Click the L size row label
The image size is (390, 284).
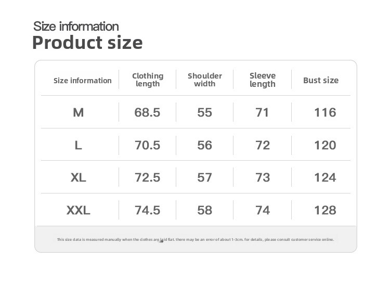tap(79, 145)
